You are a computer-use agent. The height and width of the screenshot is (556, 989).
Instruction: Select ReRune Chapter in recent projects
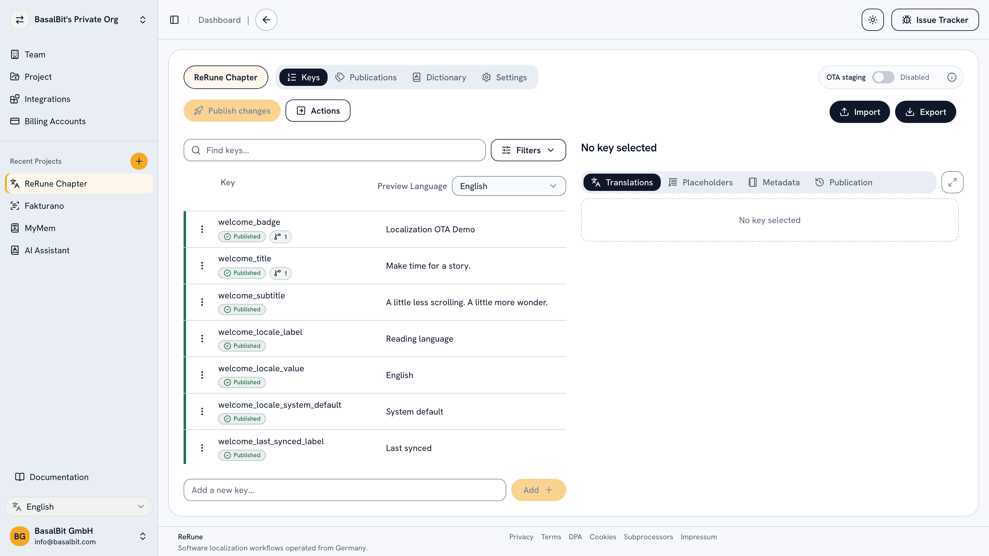79,184
